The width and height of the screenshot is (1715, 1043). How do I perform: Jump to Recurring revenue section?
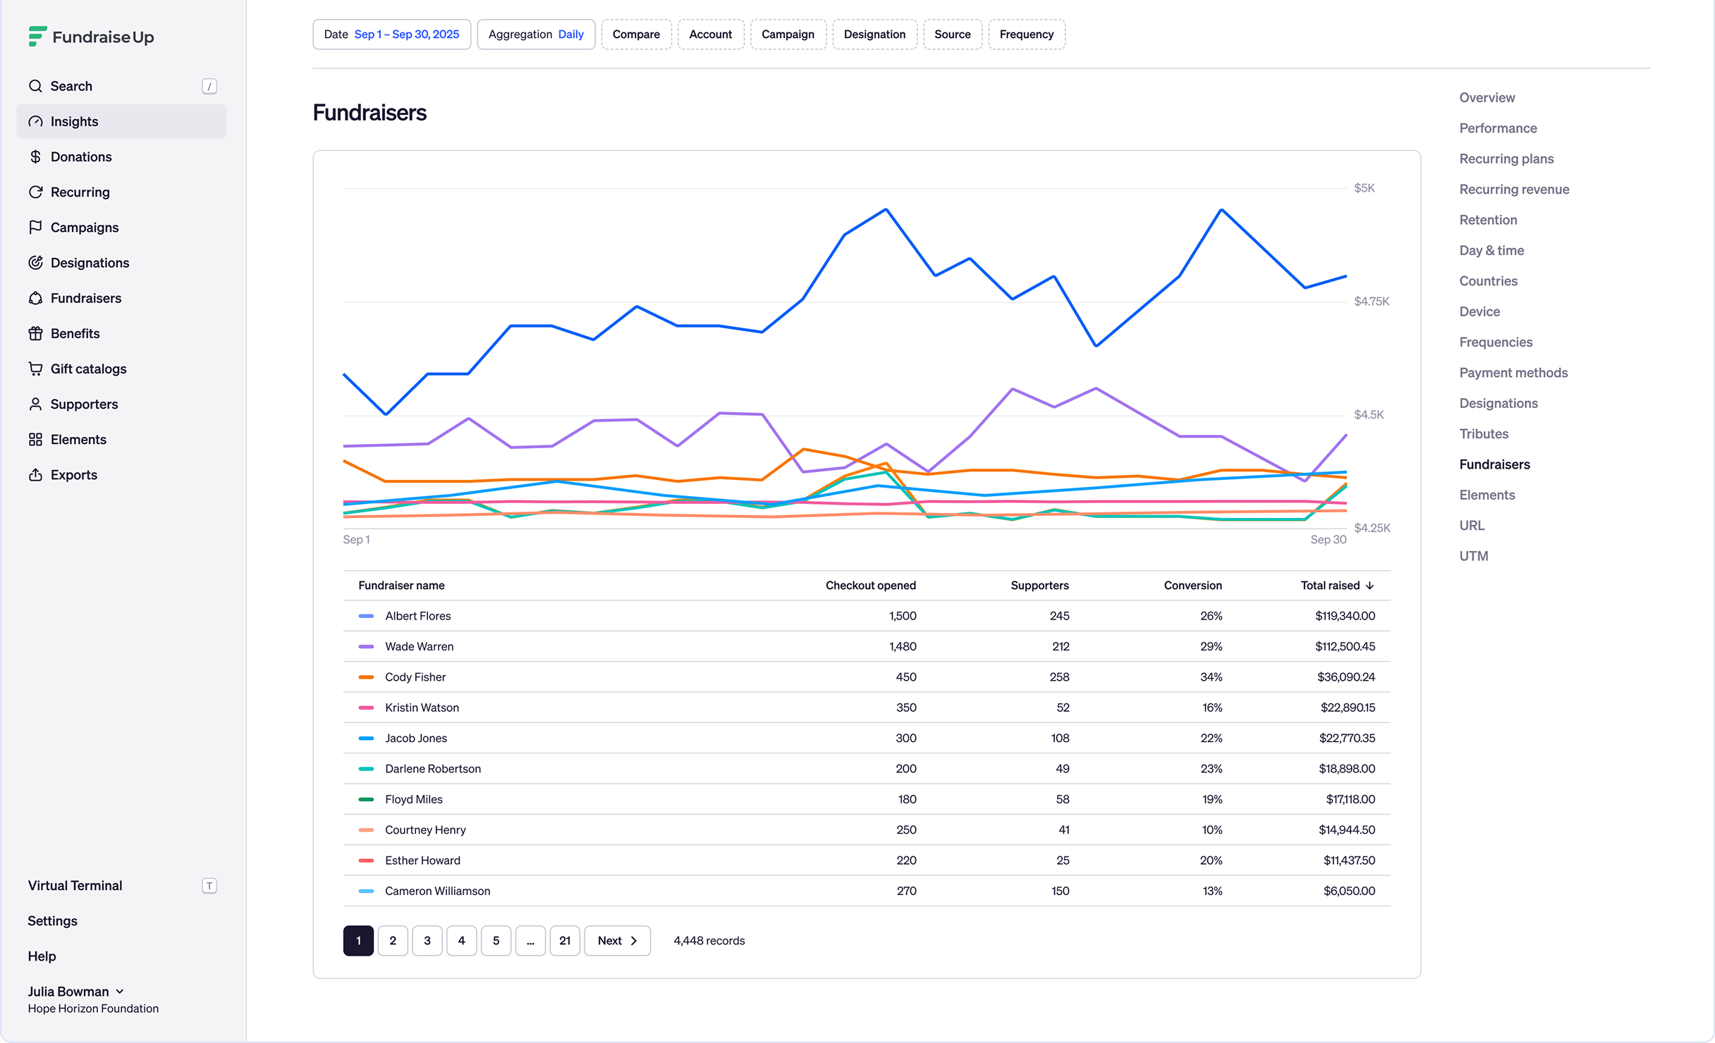pos(1514,189)
